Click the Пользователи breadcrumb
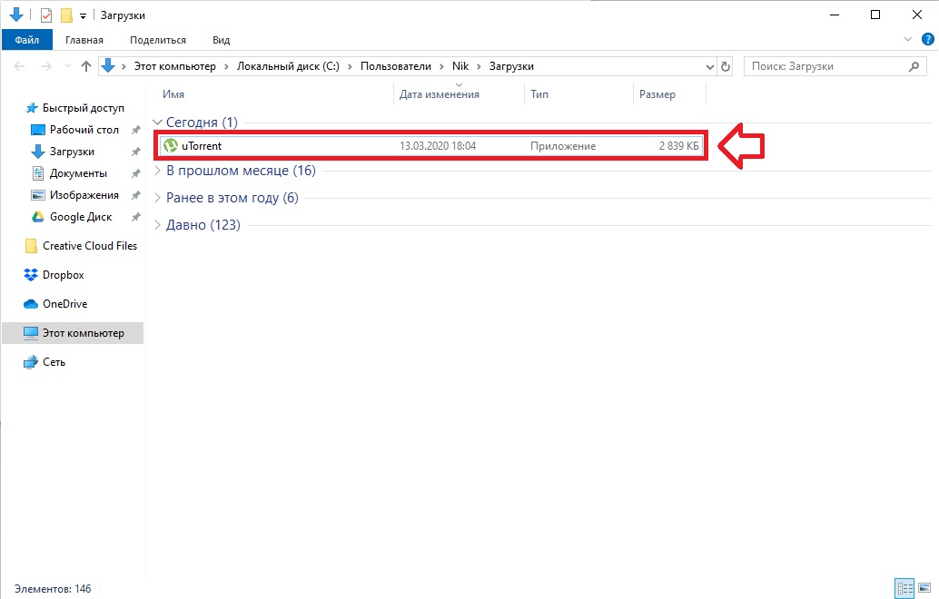The image size is (939, 599). pos(396,66)
